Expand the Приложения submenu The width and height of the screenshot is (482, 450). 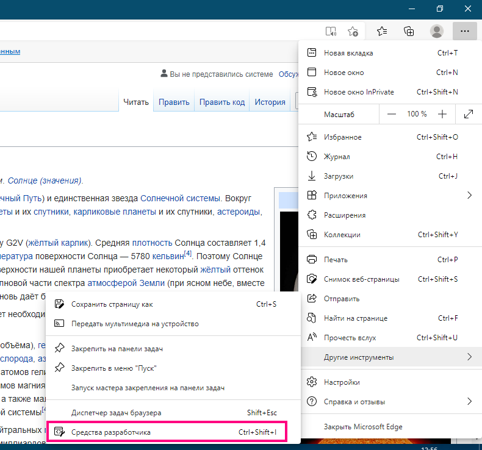[390, 196]
